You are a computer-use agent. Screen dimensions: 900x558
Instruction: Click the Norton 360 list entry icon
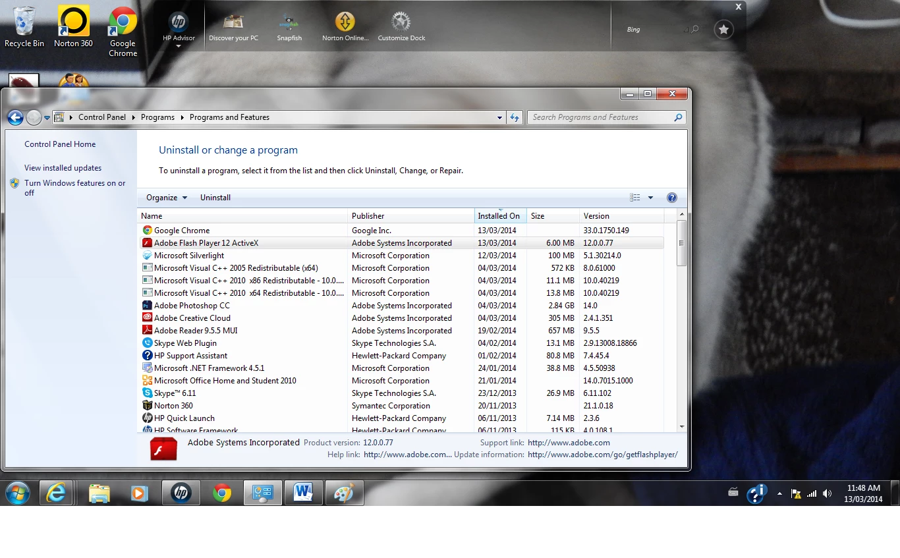click(x=148, y=406)
